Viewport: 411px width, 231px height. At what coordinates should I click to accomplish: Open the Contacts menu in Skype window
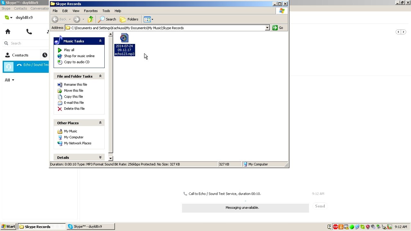20,8
